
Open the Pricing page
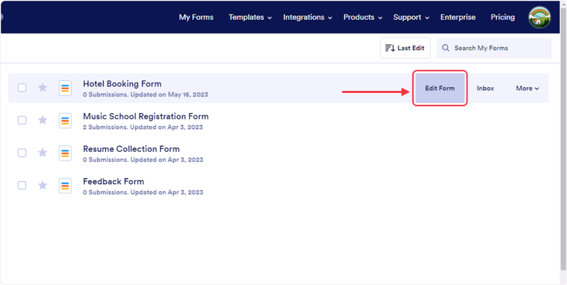coord(502,17)
